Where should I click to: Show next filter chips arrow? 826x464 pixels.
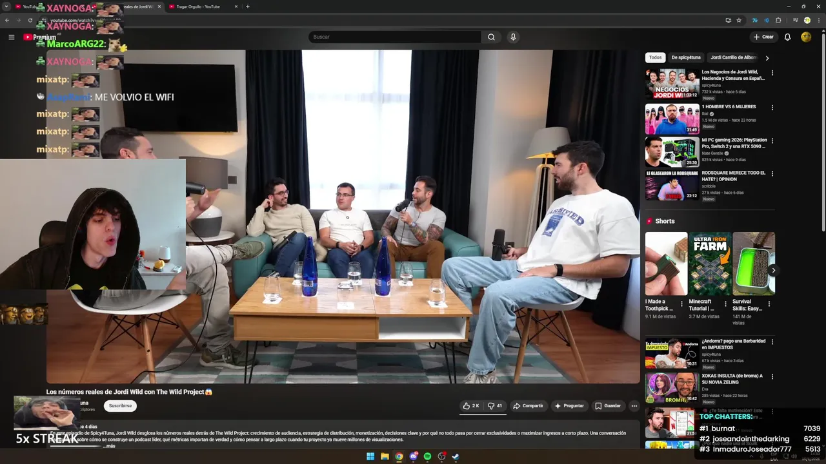point(767,58)
